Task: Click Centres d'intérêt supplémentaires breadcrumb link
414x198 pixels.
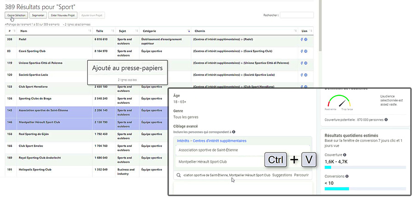Action: (219, 141)
